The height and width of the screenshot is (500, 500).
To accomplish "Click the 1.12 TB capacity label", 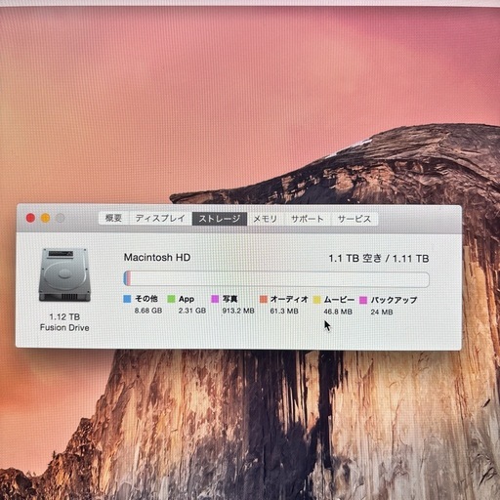I will (64, 316).
